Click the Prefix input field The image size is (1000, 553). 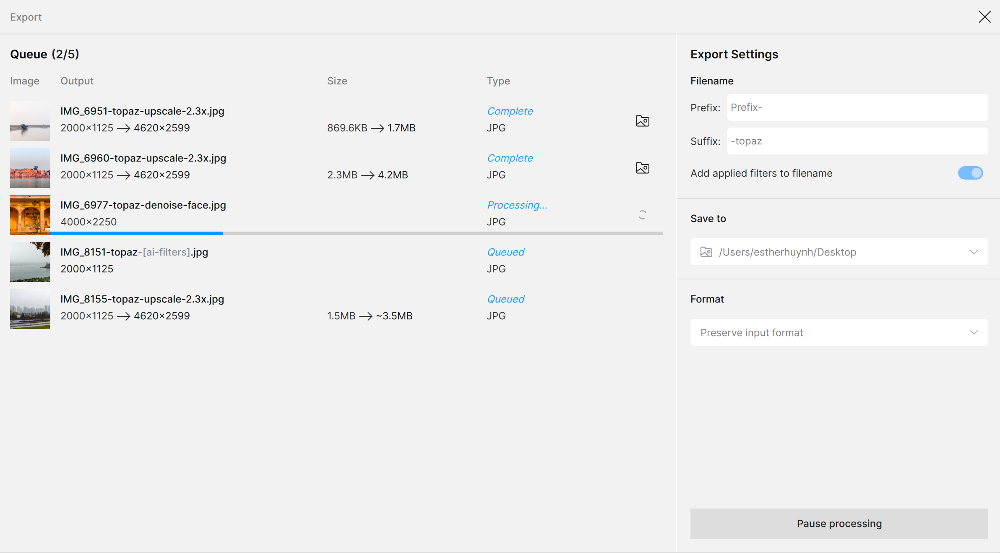(x=857, y=108)
